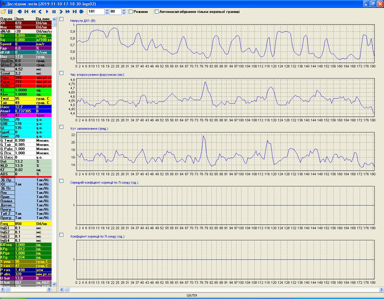Tick checkbox beside Кут запалювання chart
The width and height of the screenshot is (384, 299).
(x=61, y=127)
